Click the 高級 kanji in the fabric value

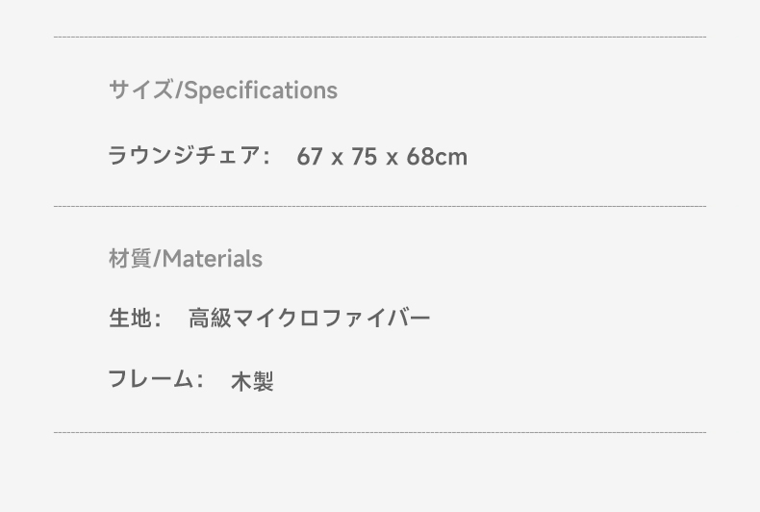point(210,319)
